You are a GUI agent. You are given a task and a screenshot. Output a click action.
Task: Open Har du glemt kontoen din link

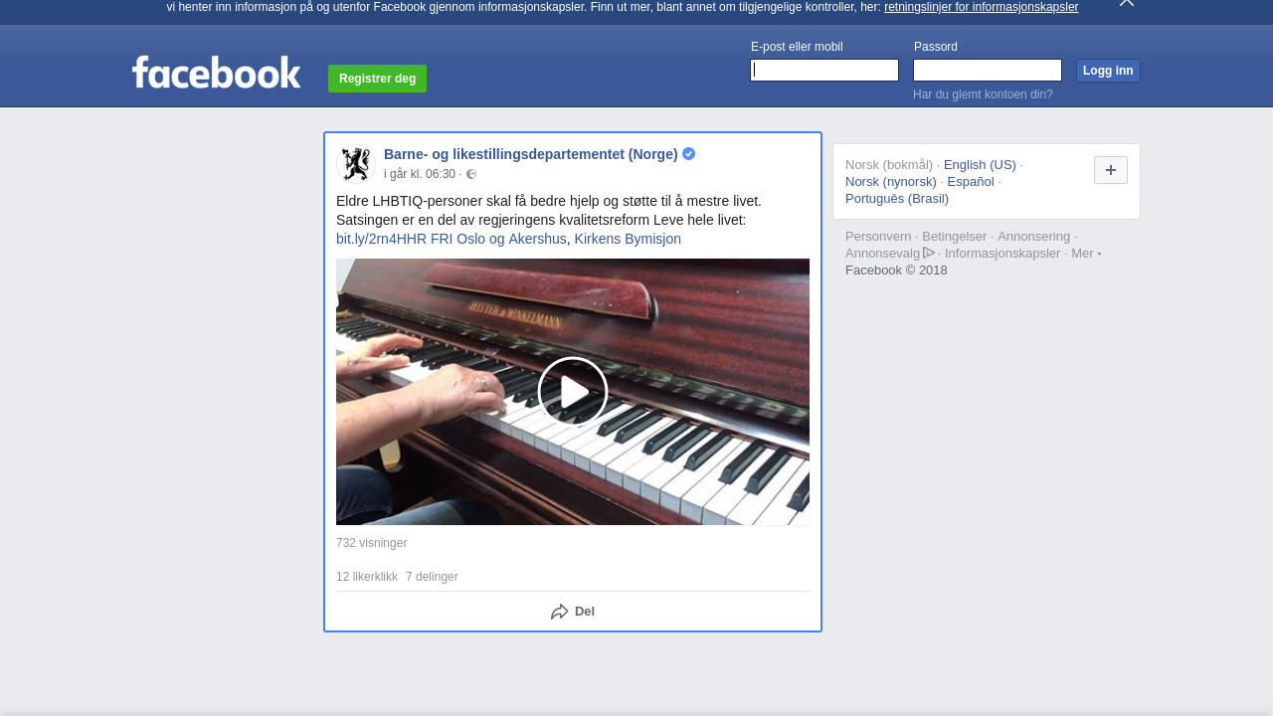coord(983,94)
